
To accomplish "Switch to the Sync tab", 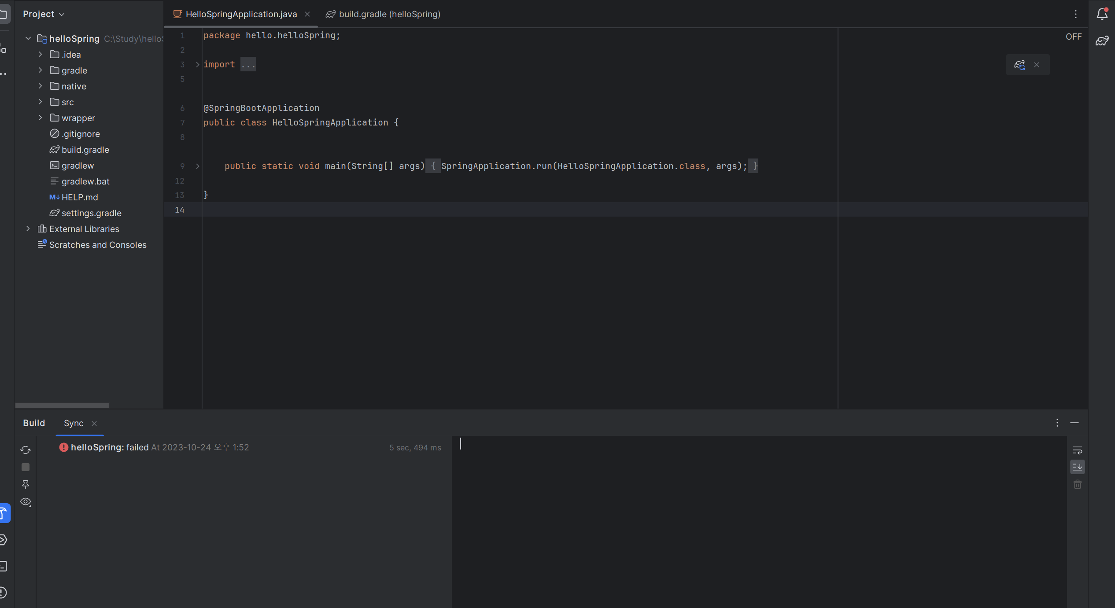I will tap(74, 423).
